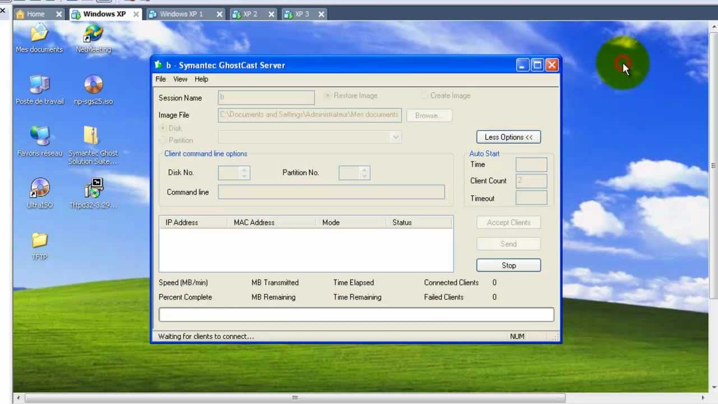Viewport: 718px width, 404px height.
Task: Click the Auto Start Time field
Action: click(531, 164)
